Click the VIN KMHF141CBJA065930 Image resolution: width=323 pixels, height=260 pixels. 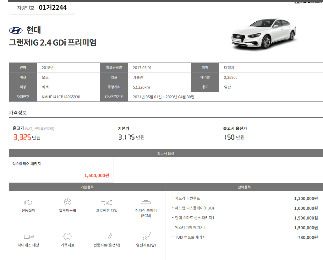(x=61, y=97)
